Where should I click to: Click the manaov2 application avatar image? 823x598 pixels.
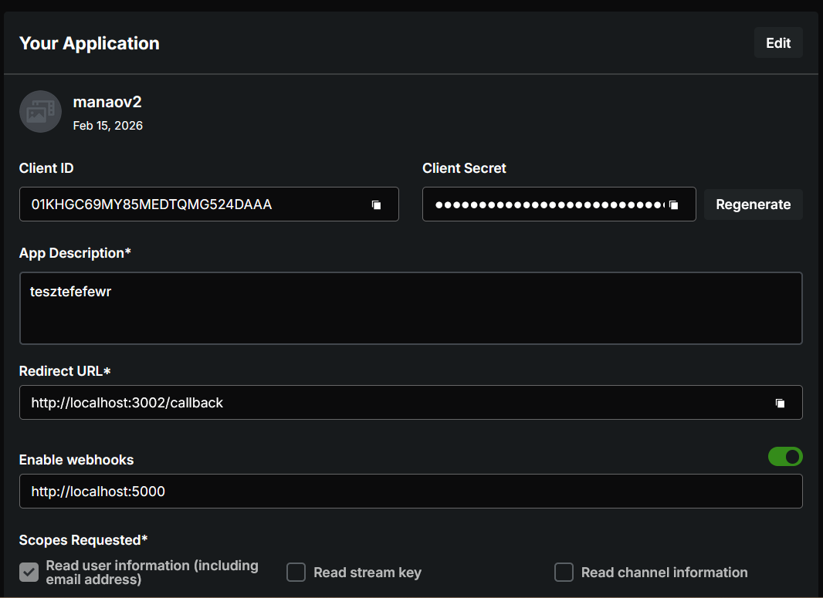[40, 111]
